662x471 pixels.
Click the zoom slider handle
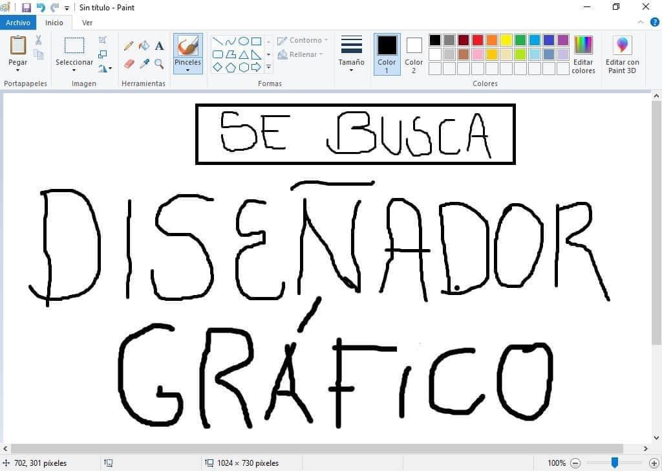pos(615,463)
